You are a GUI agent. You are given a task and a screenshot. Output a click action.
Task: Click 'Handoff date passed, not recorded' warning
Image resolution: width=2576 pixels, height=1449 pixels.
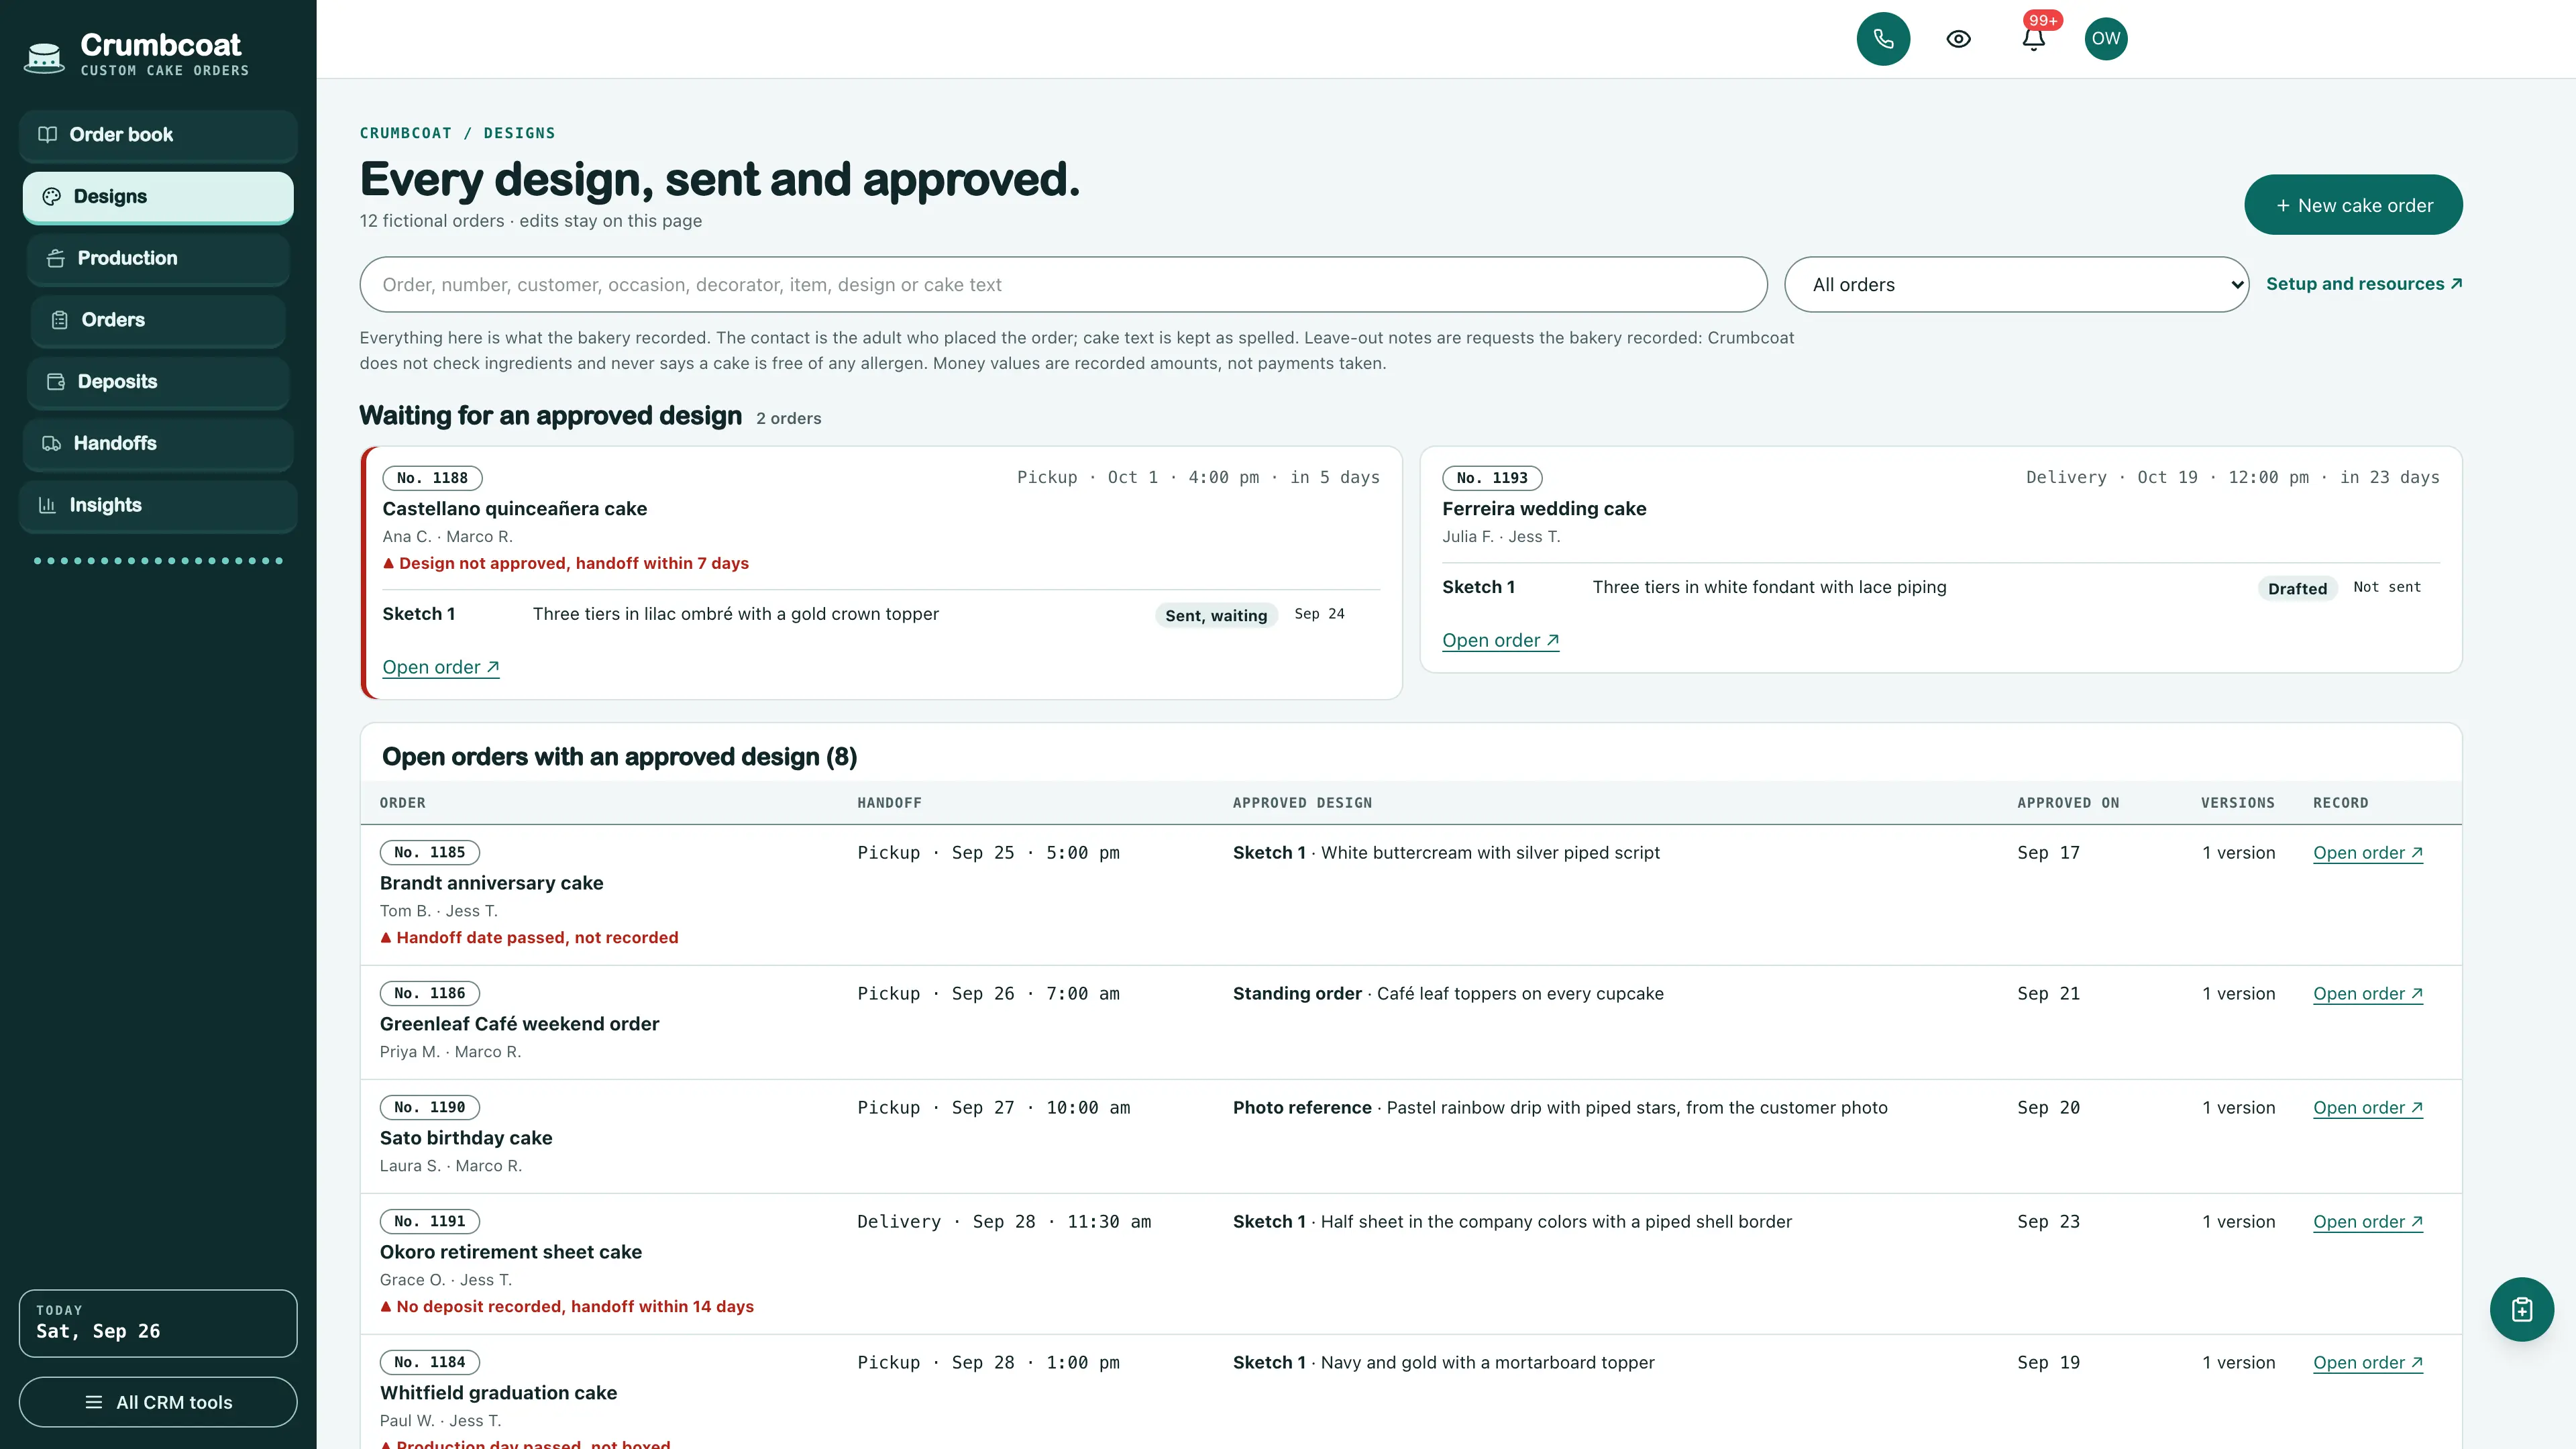(529, 938)
